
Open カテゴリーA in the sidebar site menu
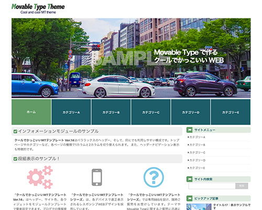point(197,137)
